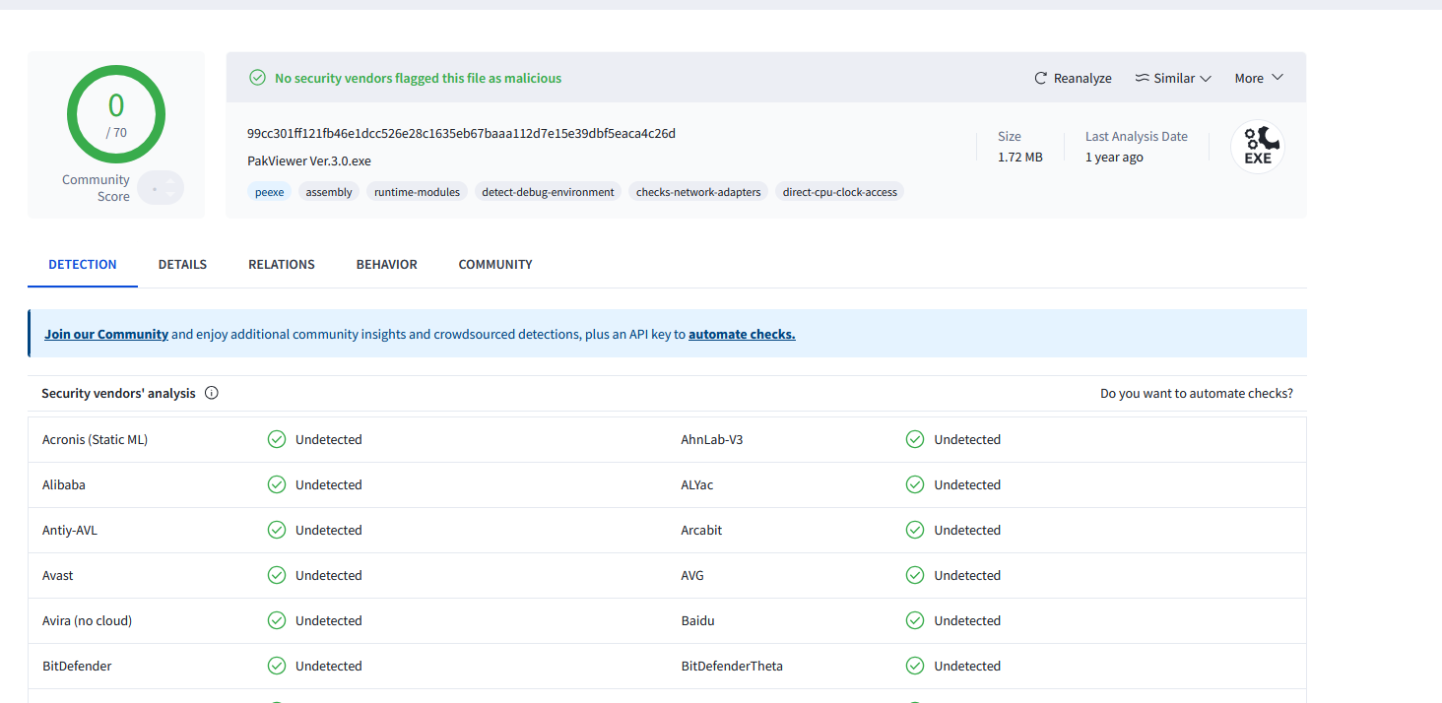
Task: Follow the automate checks link
Action: 742,334
